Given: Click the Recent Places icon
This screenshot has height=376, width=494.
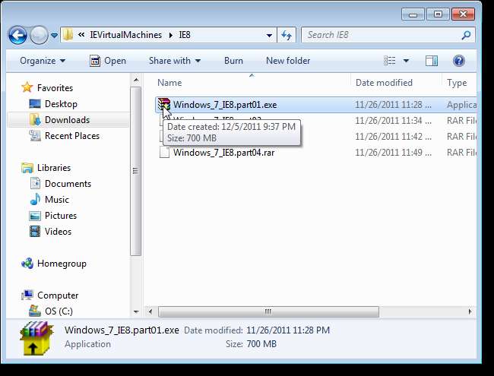Looking at the screenshot, I should pyautogui.click(x=35, y=135).
